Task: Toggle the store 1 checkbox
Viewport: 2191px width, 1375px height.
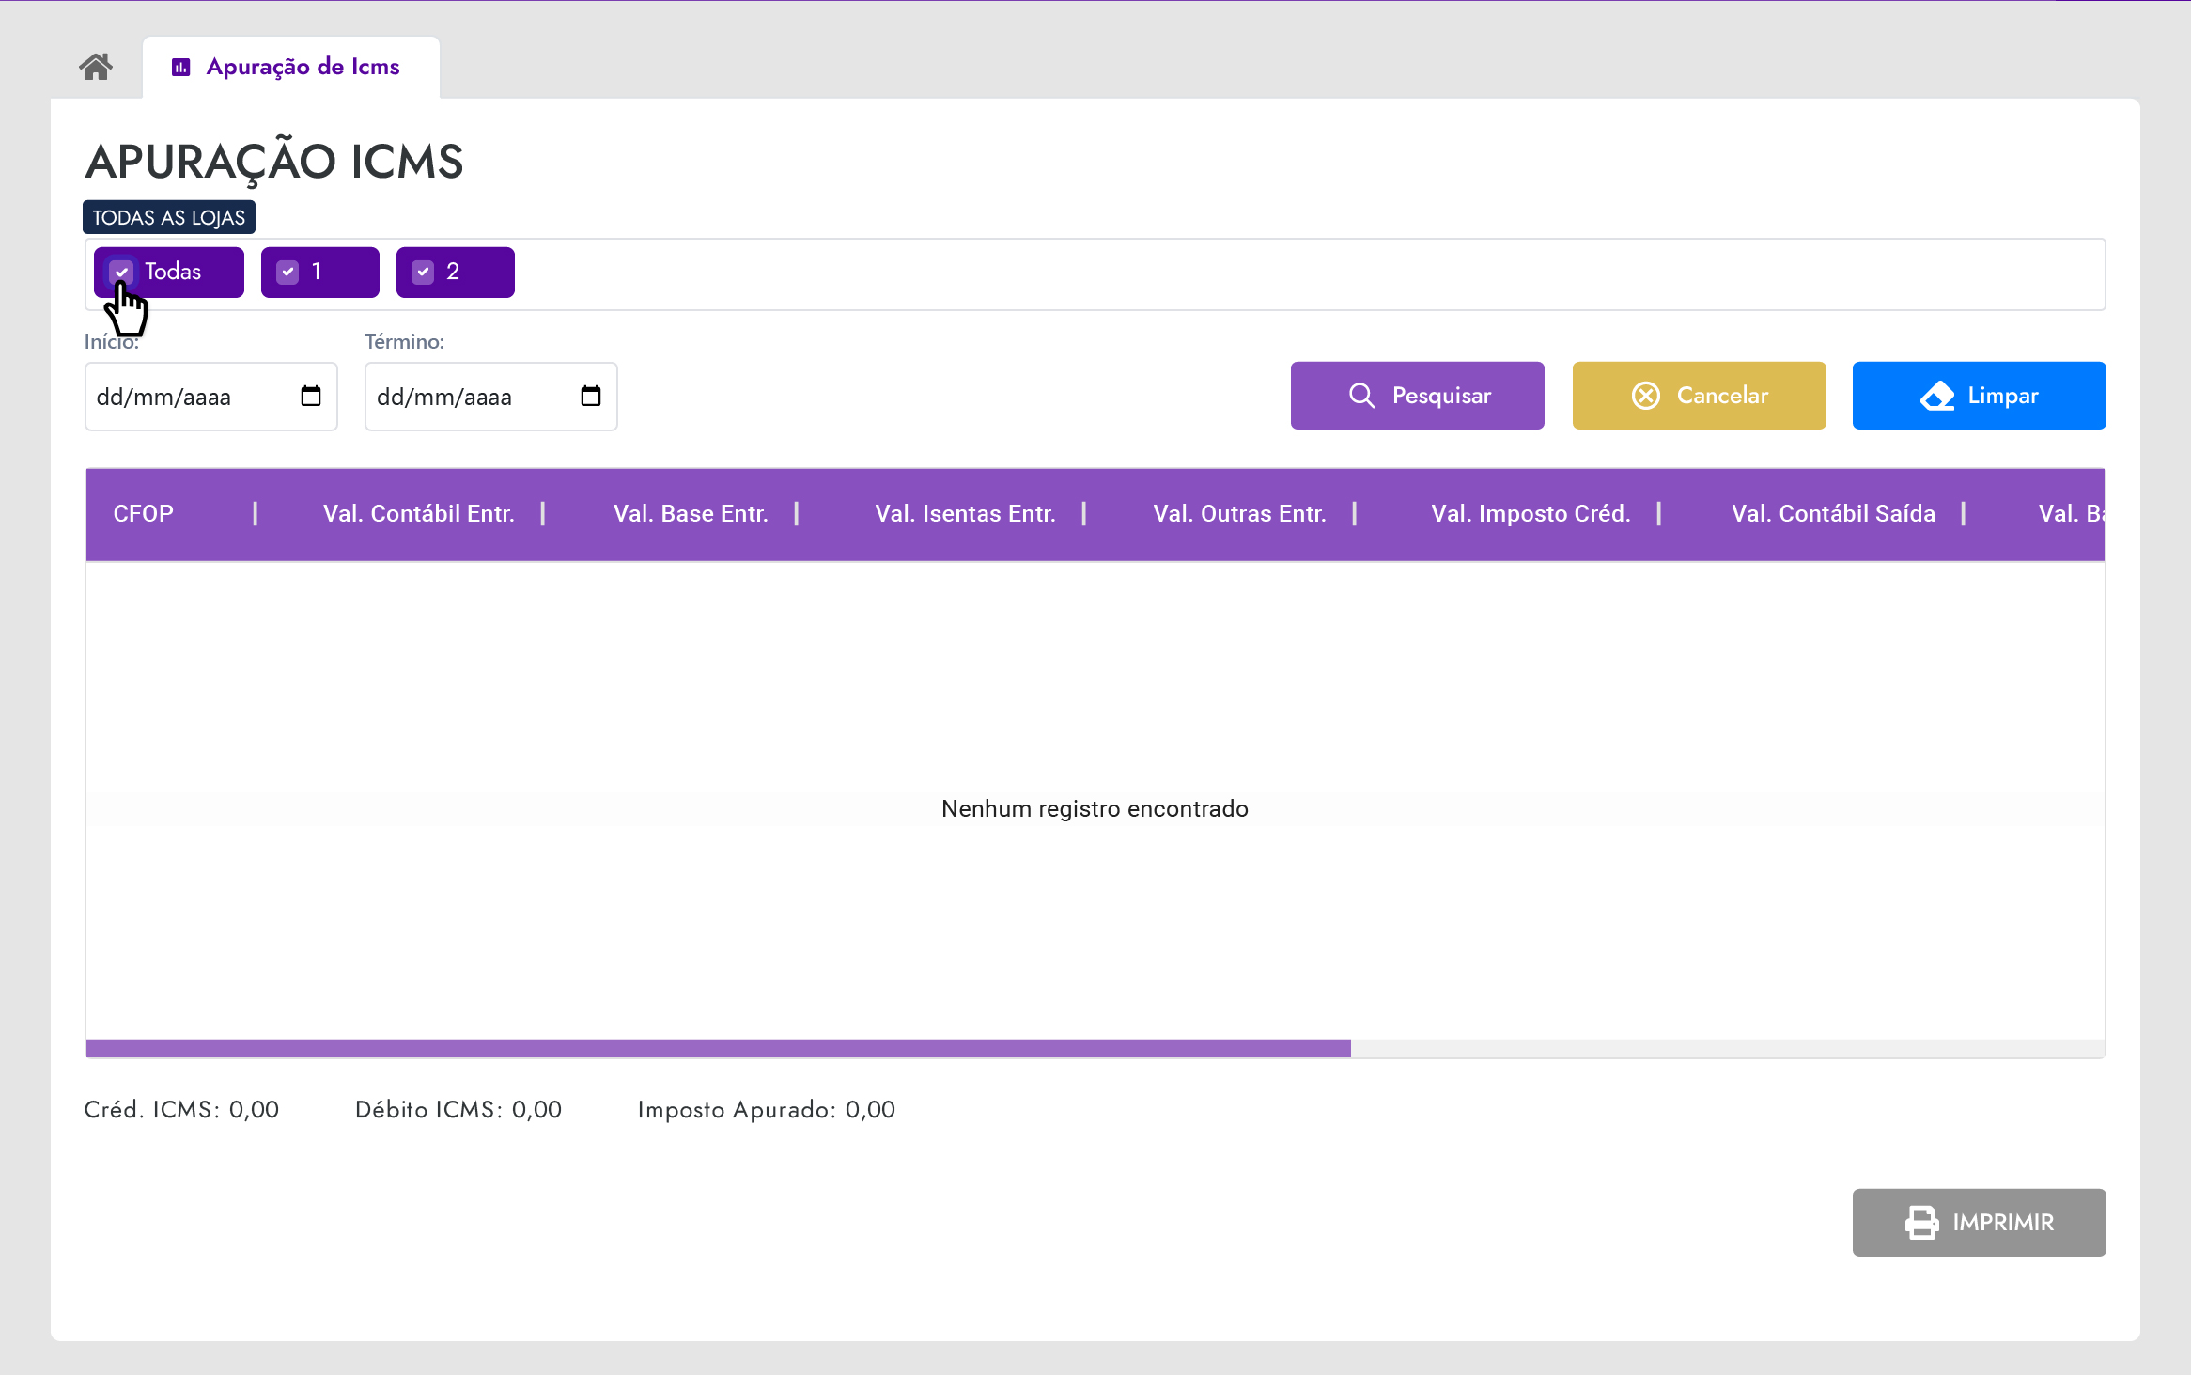Action: coord(288,273)
